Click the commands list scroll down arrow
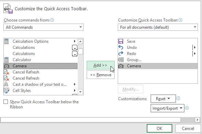 click(81, 92)
